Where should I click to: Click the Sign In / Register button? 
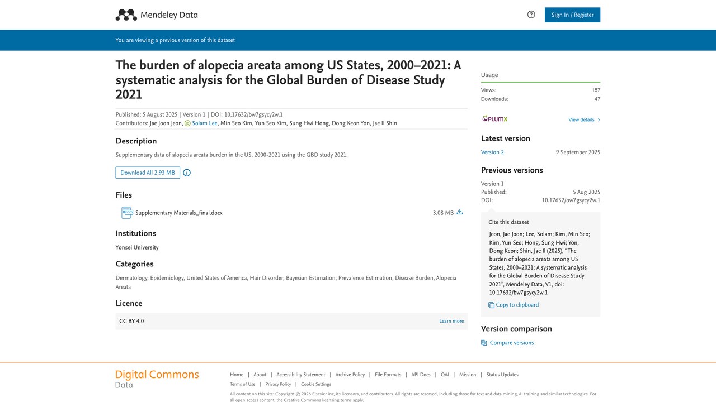click(x=572, y=15)
